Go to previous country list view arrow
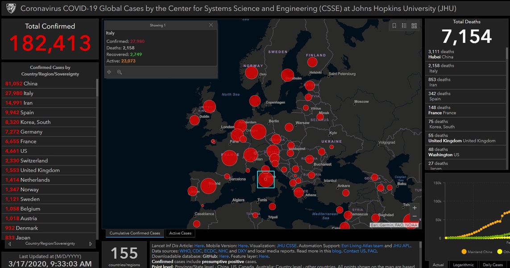This screenshot has height=268, width=510. point(10,244)
